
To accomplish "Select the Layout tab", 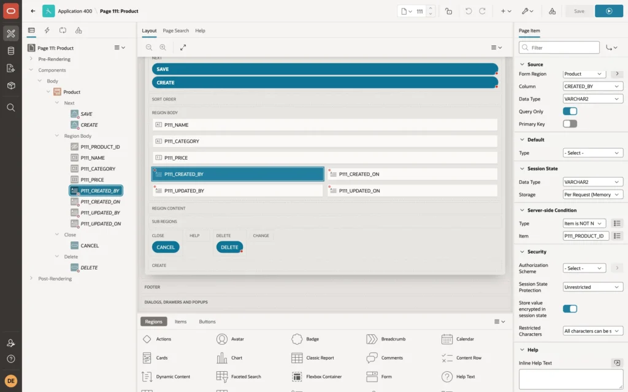I will pyautogui.click(x=149, y=31).
